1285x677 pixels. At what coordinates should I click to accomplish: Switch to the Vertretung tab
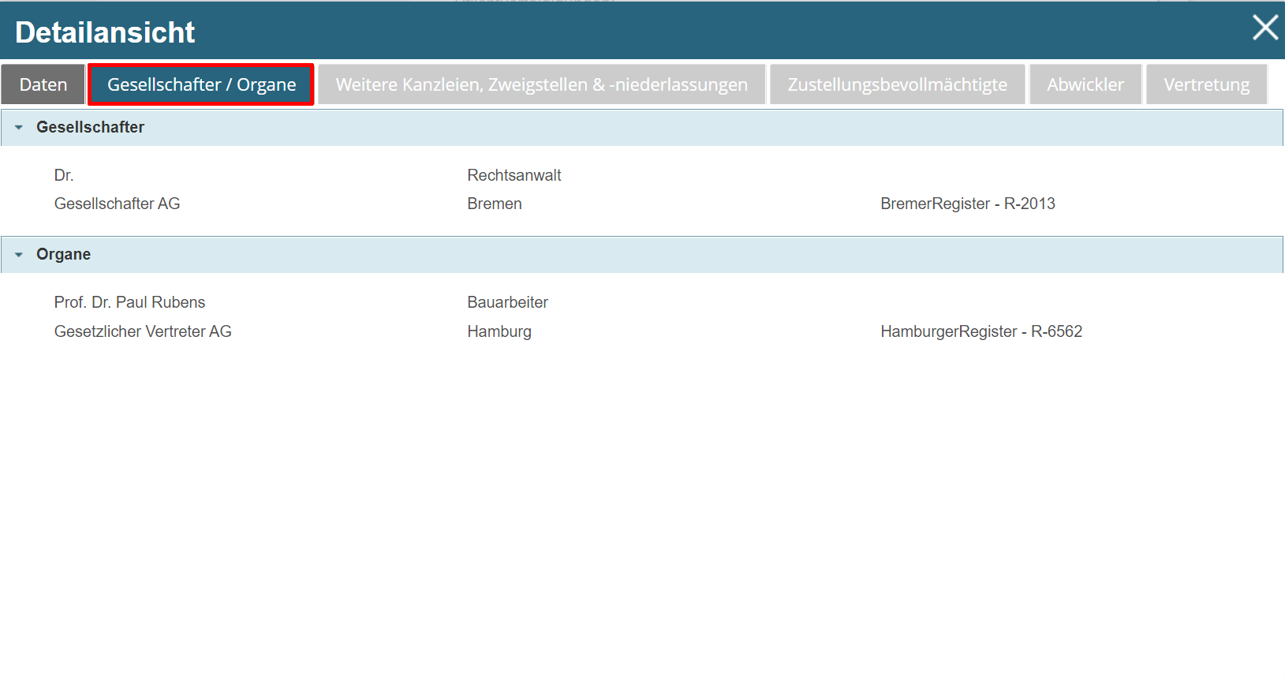click(1205, 84)
